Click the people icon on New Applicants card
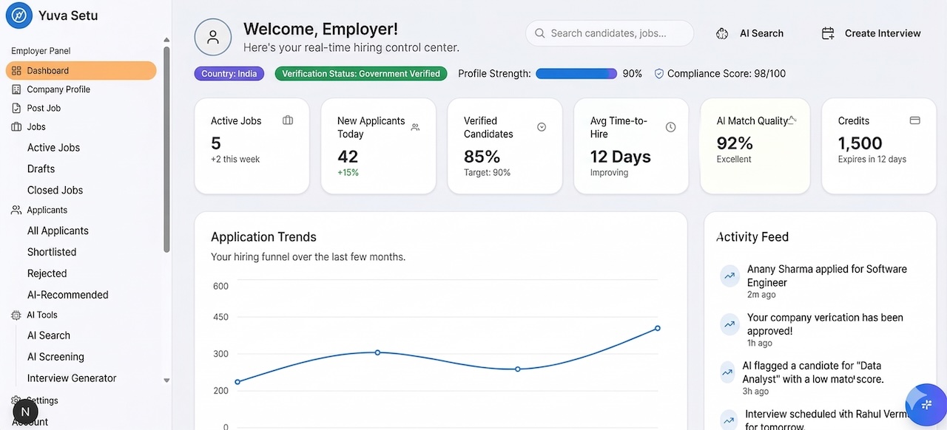Viewport: 947px width, 430px height. pos(415,127)
